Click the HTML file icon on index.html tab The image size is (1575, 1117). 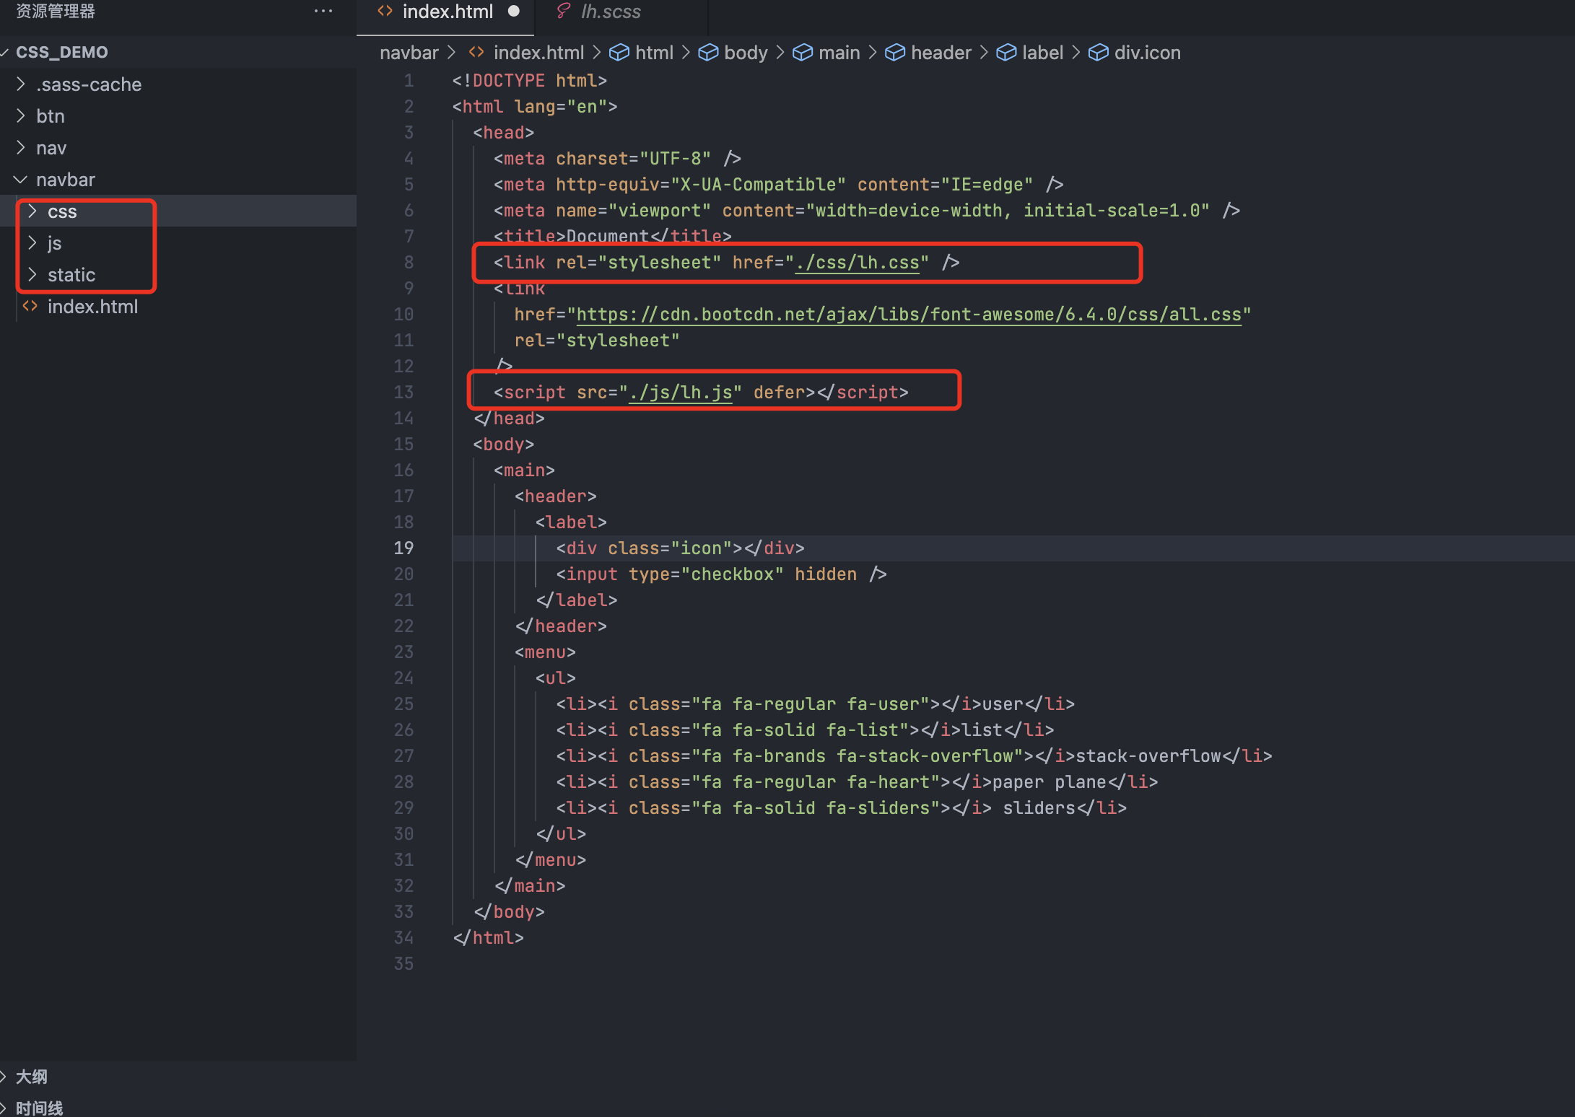click(x=385, y=12)
